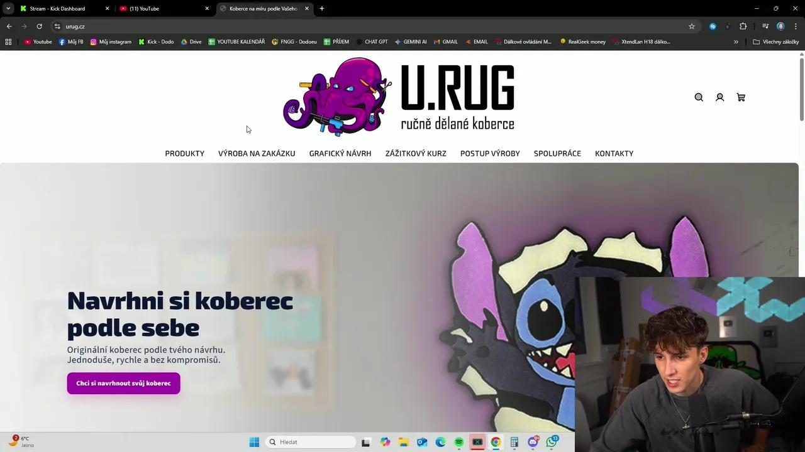This screenshot has height=452, width=805.
Task: Open Outlook from the taskbar
Action: click(x=422, y=442)
